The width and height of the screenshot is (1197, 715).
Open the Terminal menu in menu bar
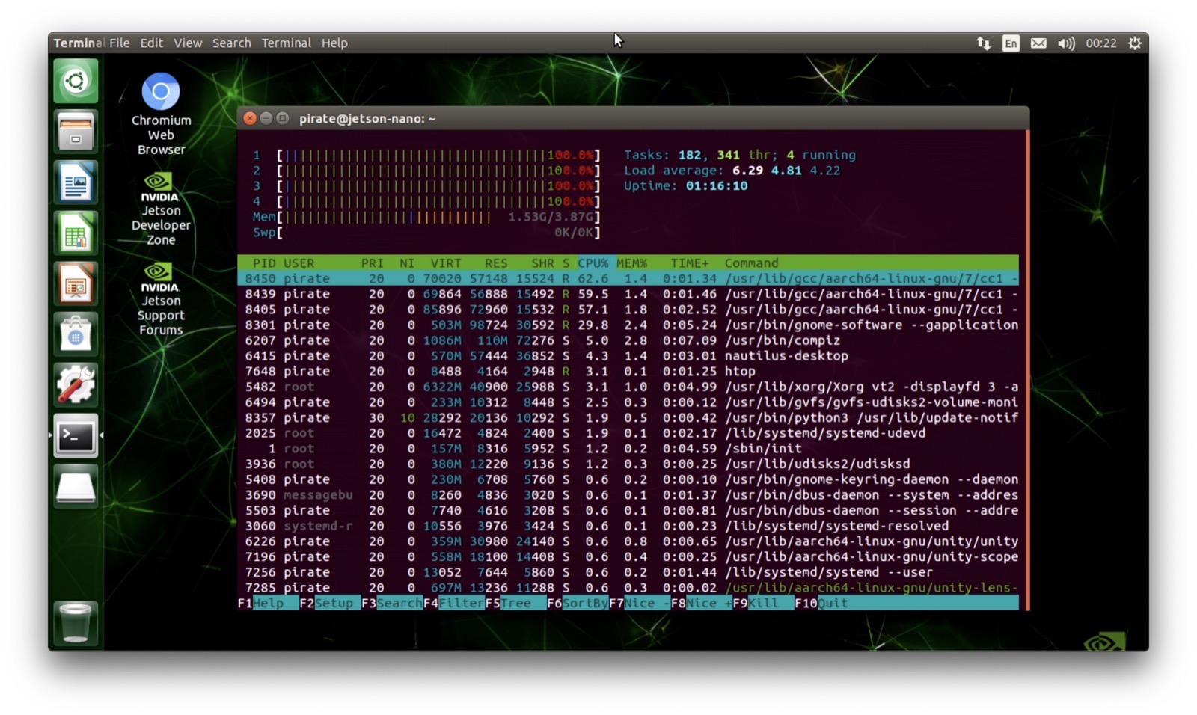tap(287, 43)
